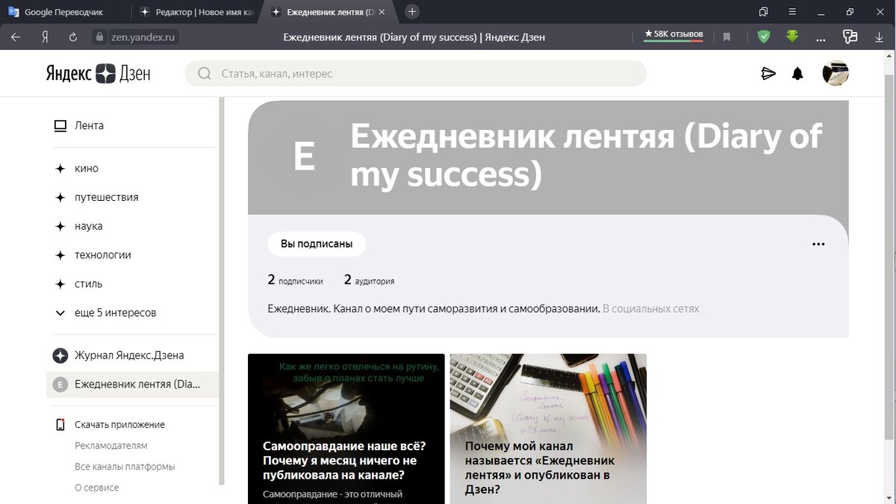Reload the page with the refresh icon
Viewport: 896px width, 504px height.
(73, 37)
